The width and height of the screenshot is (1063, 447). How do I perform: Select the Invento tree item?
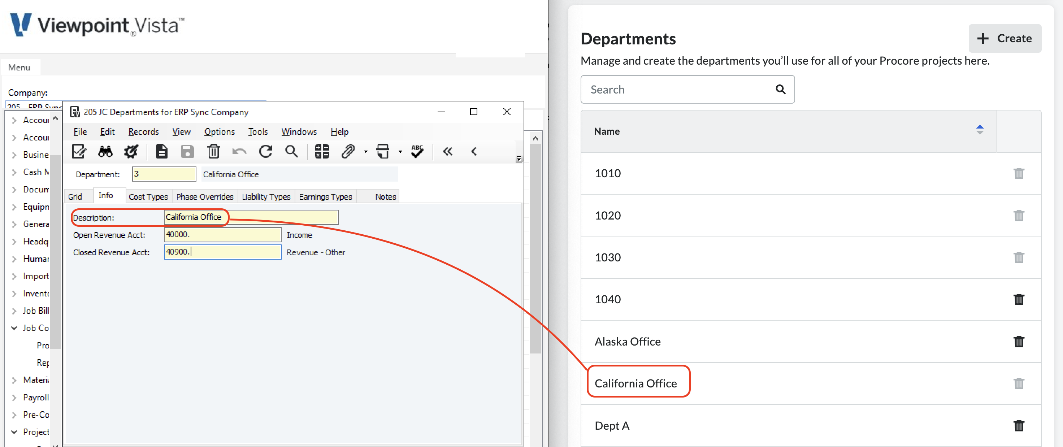pyautogui.click(x=36, y=294)
